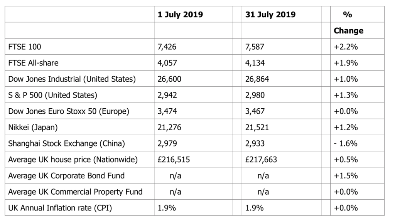Select Average UK Corporate Bond Fund label
The image size is (395, 222).
(66, 176)
